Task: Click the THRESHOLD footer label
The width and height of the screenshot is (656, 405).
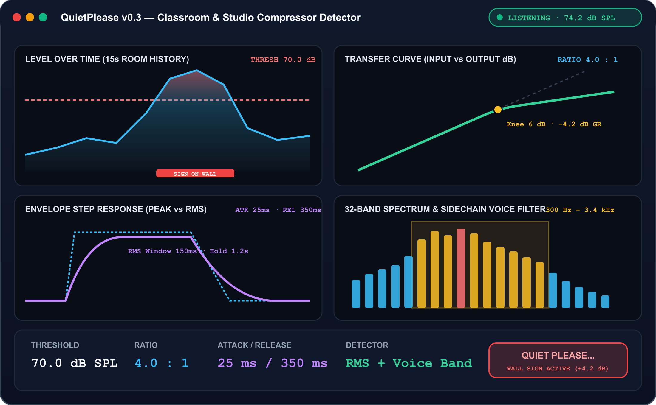Action: 55,345
